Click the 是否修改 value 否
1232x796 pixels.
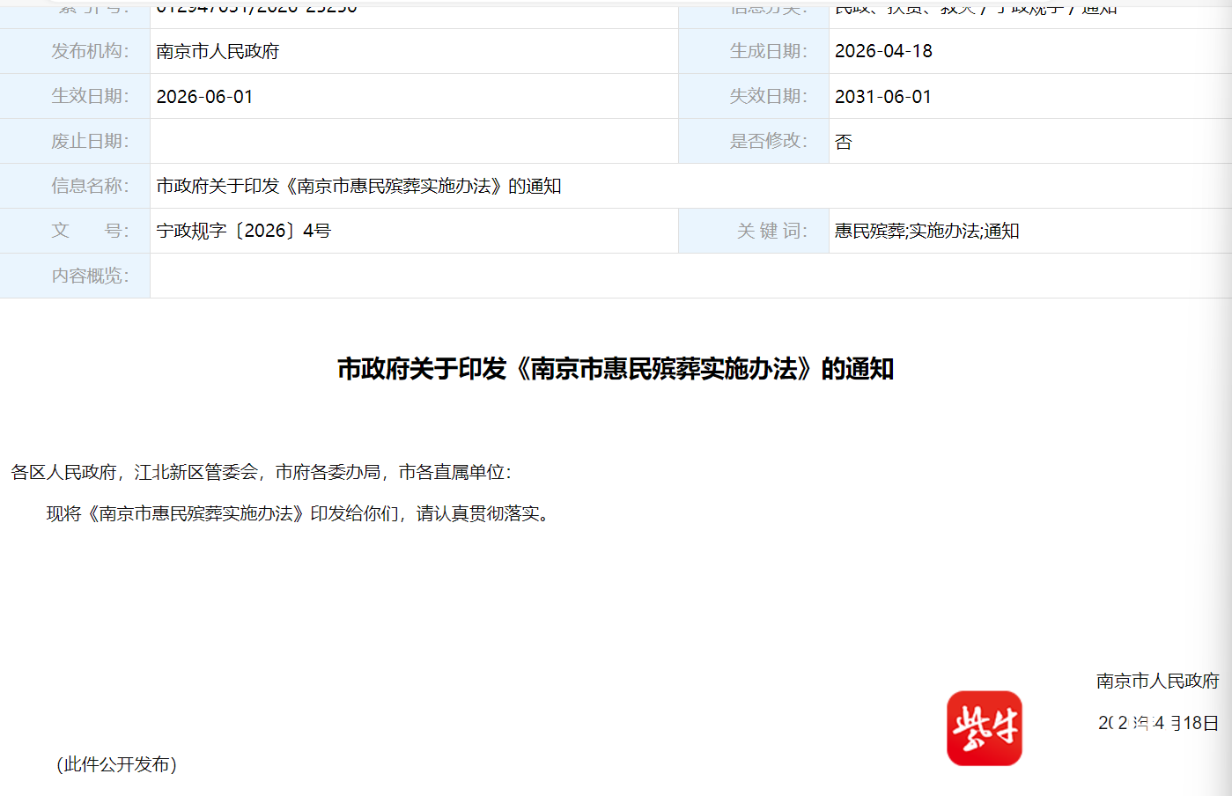(x=844, y=142)
